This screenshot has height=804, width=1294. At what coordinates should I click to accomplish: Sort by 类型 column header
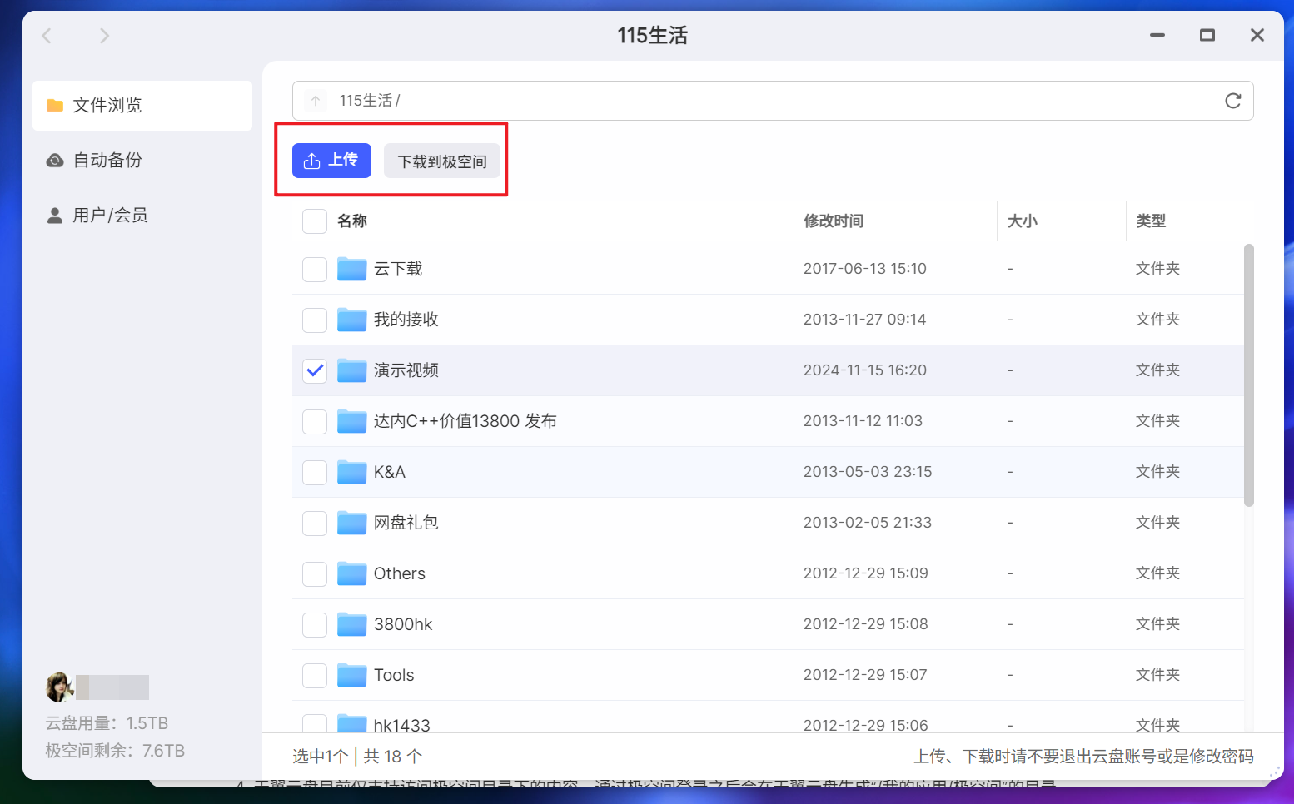click(x=1151, y=221)
